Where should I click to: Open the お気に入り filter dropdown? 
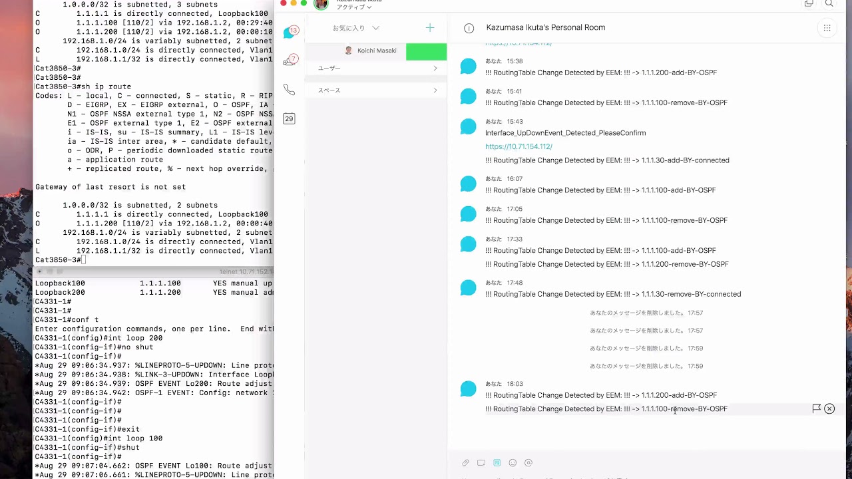point(356,28)
